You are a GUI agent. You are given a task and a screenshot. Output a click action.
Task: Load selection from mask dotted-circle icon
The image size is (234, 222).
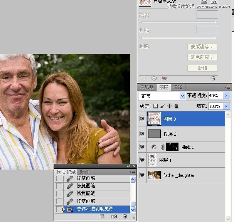point(143,78)
